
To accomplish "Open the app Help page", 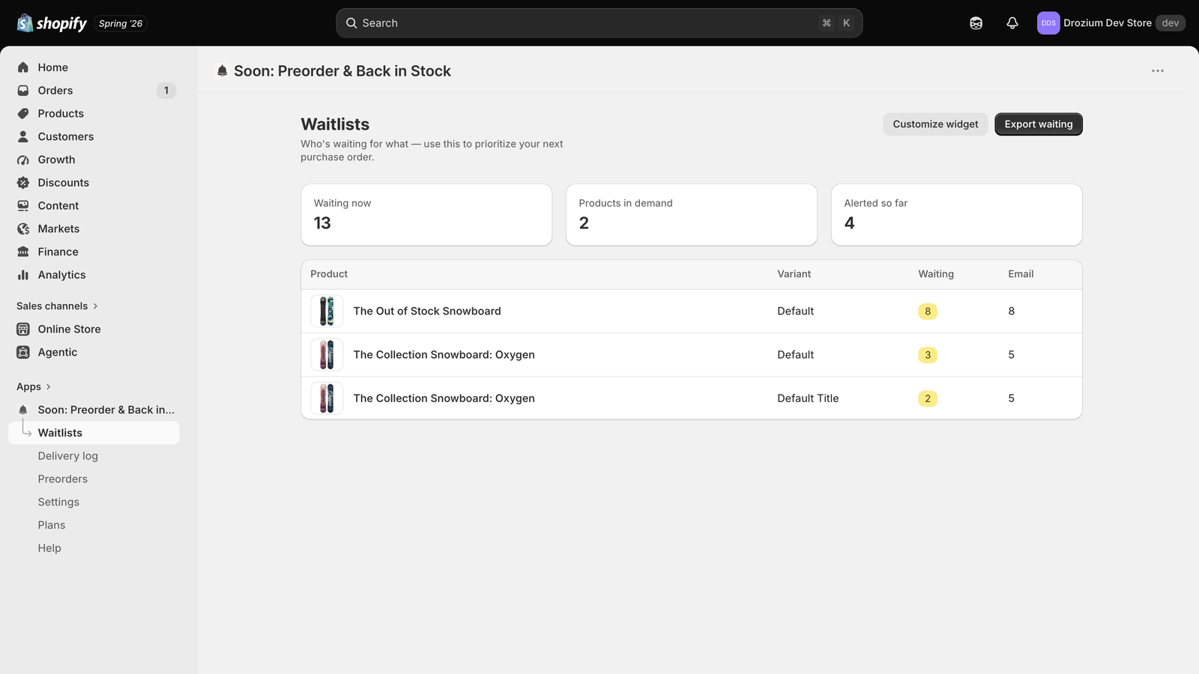I will (94, 548).
